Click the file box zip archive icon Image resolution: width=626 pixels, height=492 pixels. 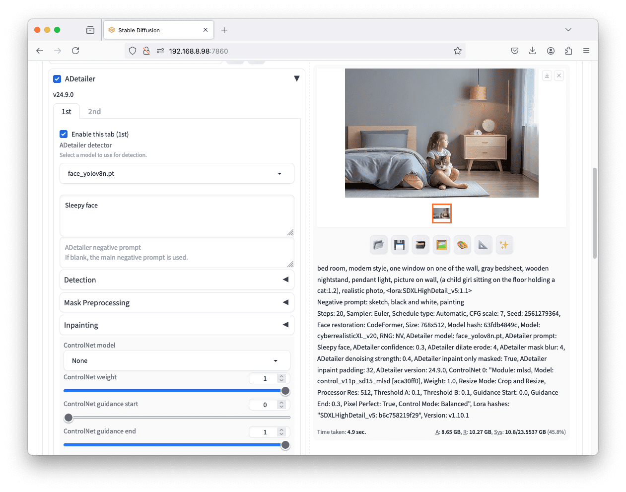pyautogui.click(x=420, y=245)
